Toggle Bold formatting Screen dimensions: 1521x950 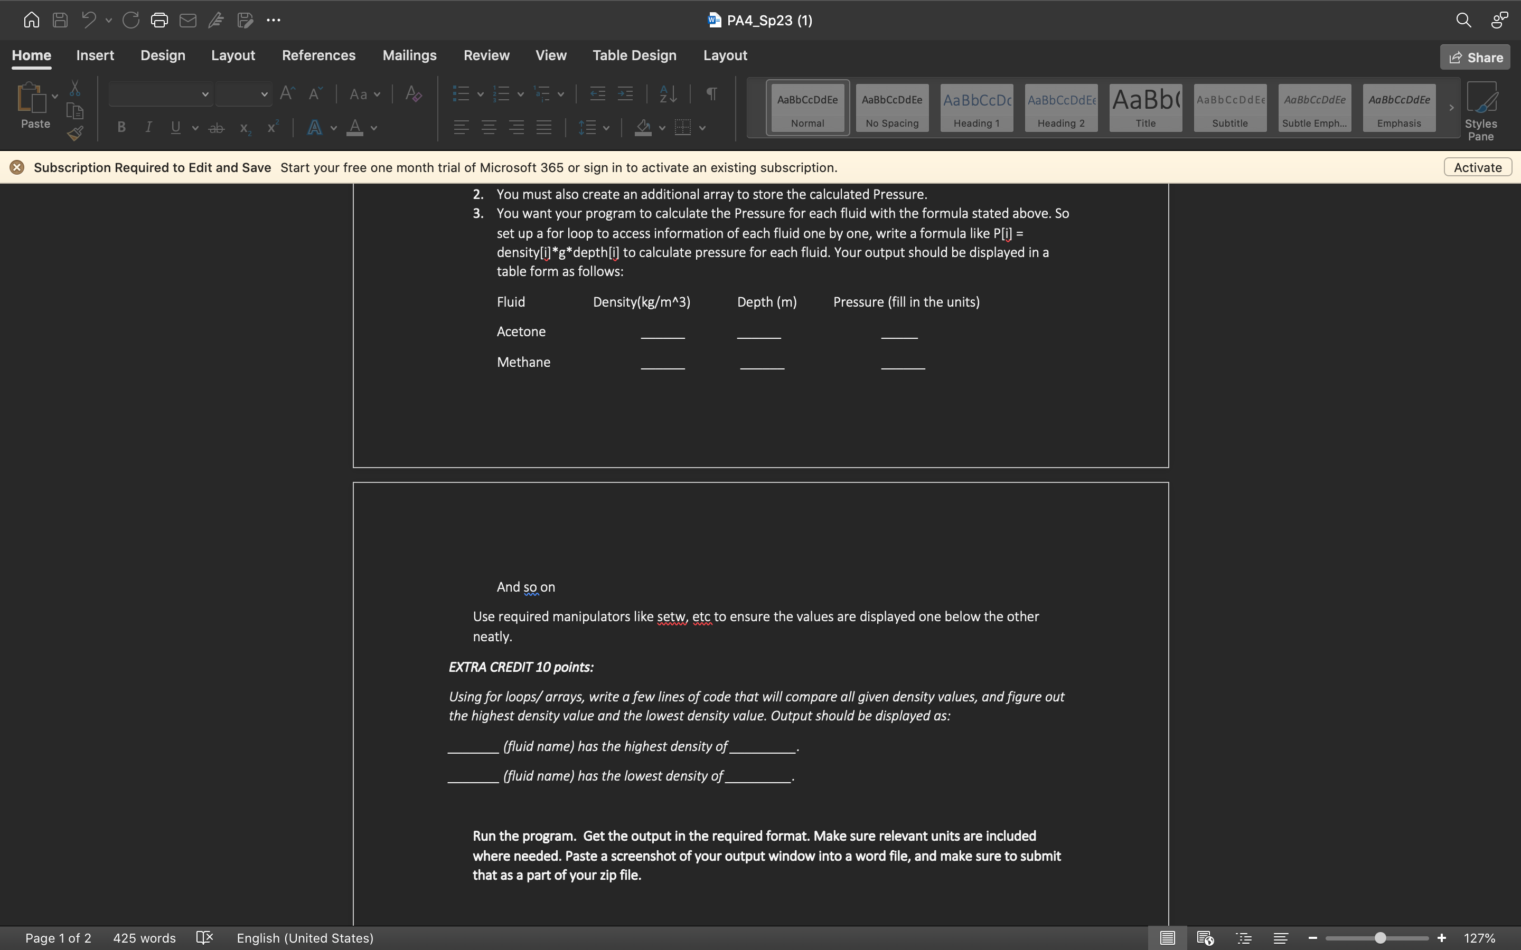coord(121,128)
